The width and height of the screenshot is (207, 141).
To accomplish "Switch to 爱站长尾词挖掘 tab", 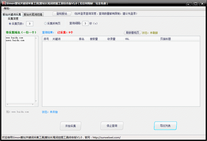I will (33, 15).
